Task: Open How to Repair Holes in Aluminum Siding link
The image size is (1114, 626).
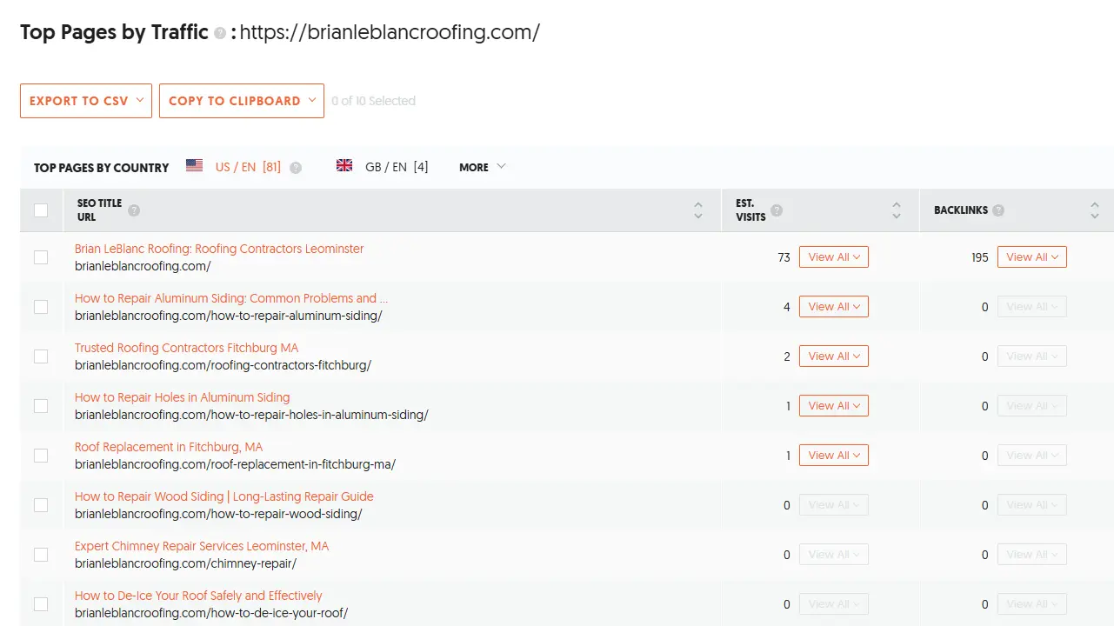Action: coord(182,397)
